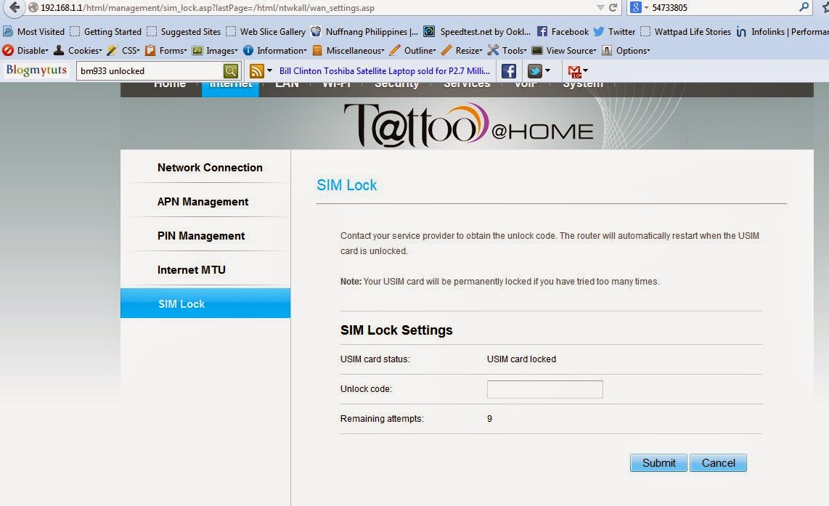The width and height of the screenshot is (829, 506).
Task: Open Web Slice Gallery bookmark
Action: [266, 32]
